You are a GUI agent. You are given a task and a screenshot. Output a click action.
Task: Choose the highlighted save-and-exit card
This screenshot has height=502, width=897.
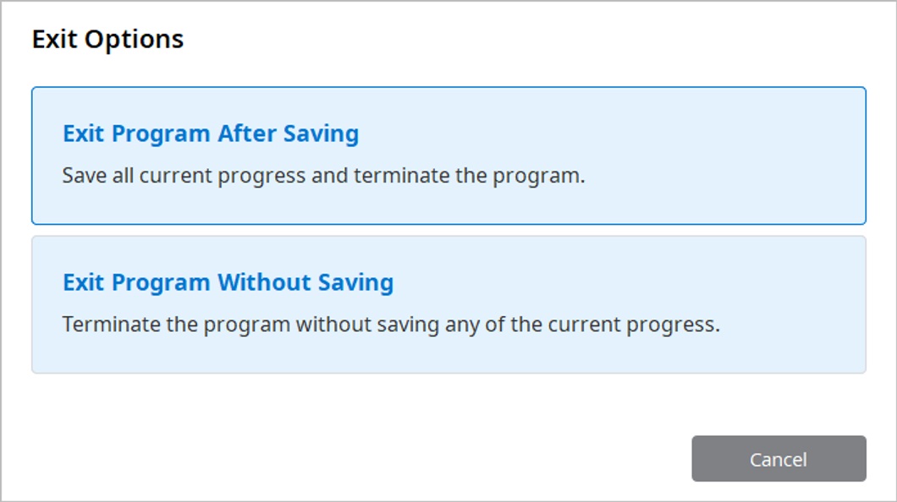(x=448, y=156)
